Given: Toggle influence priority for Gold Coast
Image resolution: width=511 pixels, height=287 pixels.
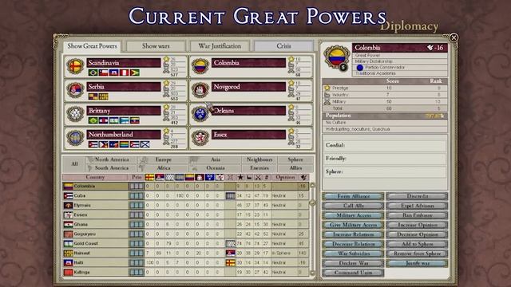Looking at the screenshot, I should tap(137, 243).
